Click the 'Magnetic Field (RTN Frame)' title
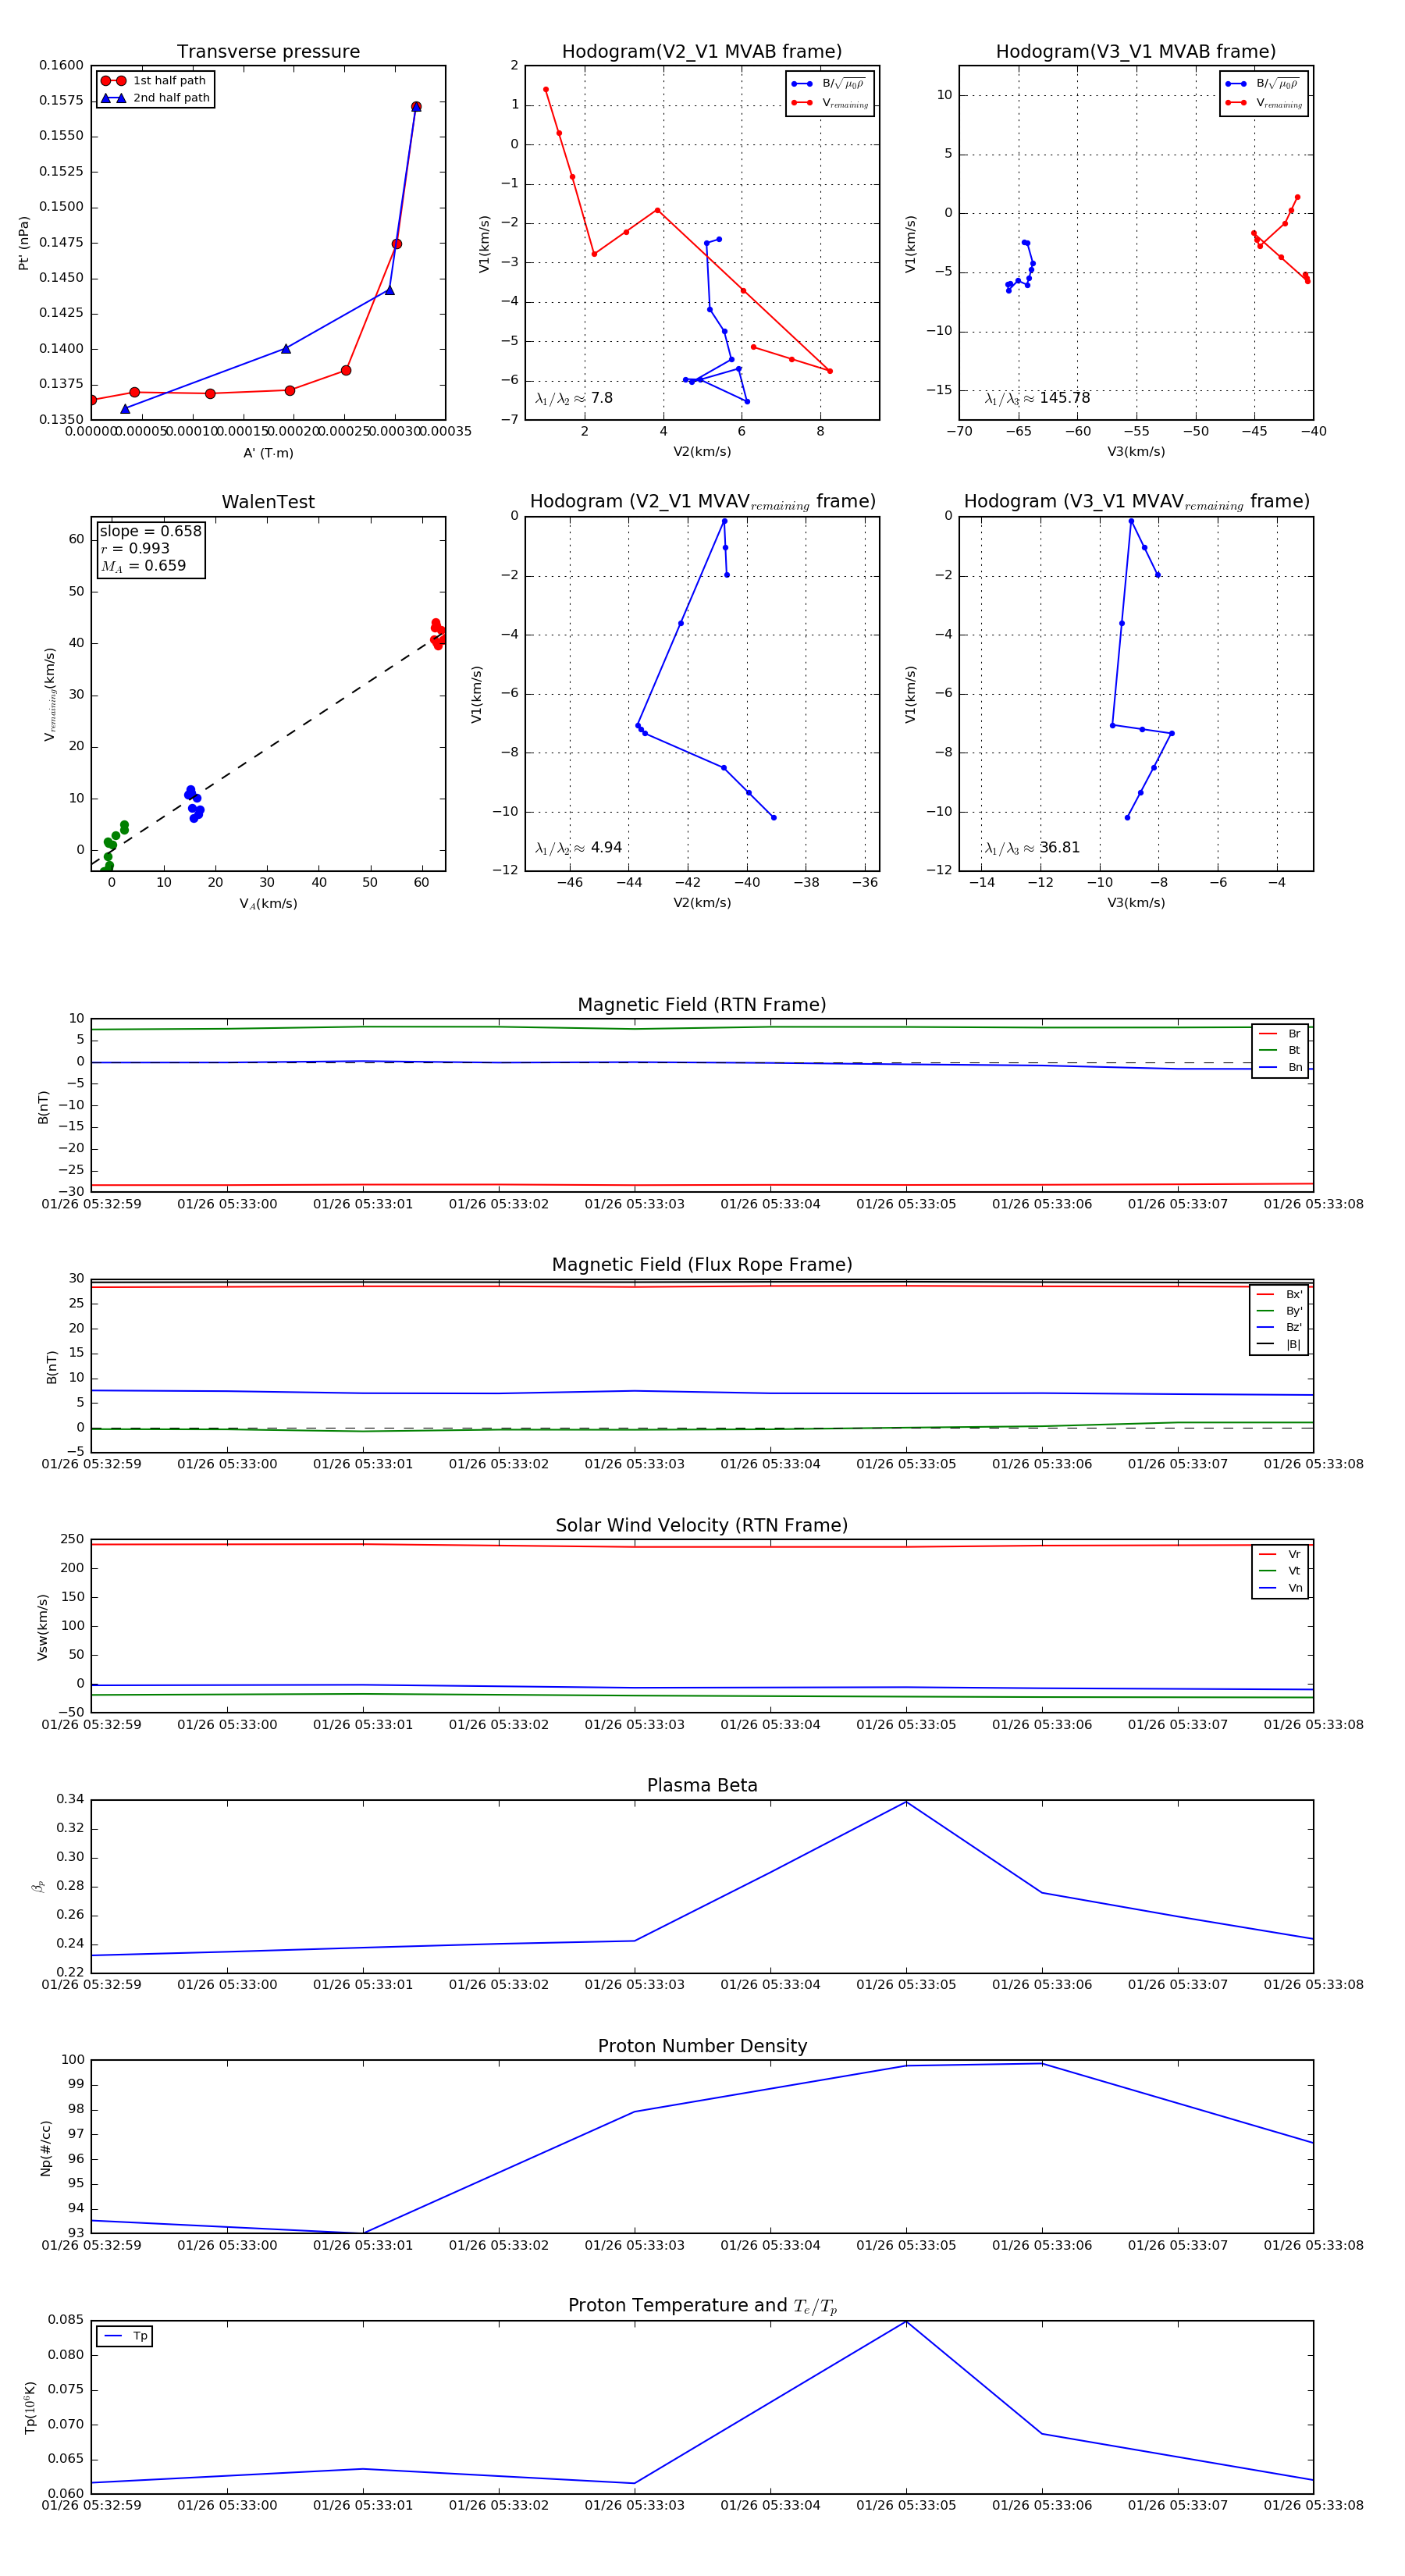1405x2576 pixels. pyautogui.click(x=702, y=1005)
